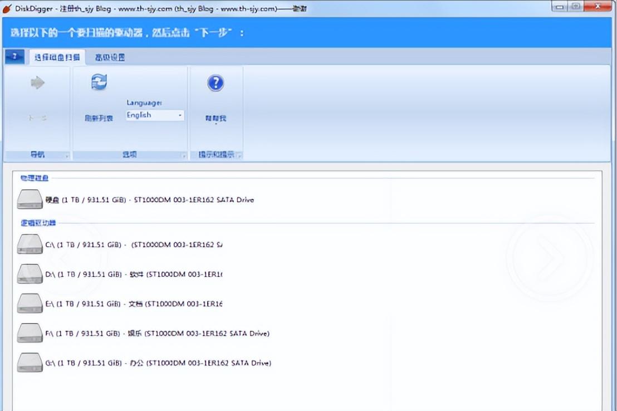The image size is (617, 411).
Task: Select the D:\ 软件 drive icon
Action: click(29, 274)
